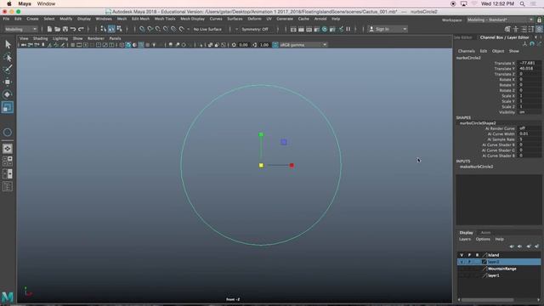Select the layer1 row
This screenshot has width=544, height=306.
(x=499, y=275)
